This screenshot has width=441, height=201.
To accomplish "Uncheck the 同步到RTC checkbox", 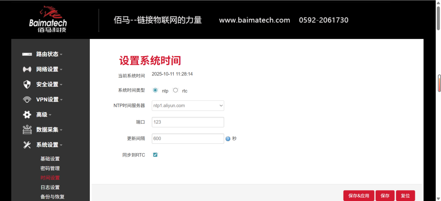I will pyautogui.click(x=155, y=154).
